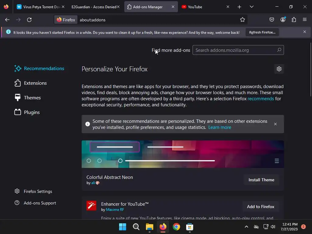The image size is (312, 234).
Task: Close the YouTube tab
Action: (x=228, y=7)
